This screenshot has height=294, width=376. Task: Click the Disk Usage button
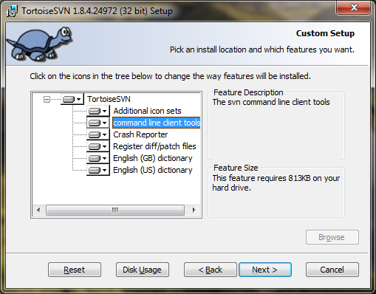[x=143, y=270]
